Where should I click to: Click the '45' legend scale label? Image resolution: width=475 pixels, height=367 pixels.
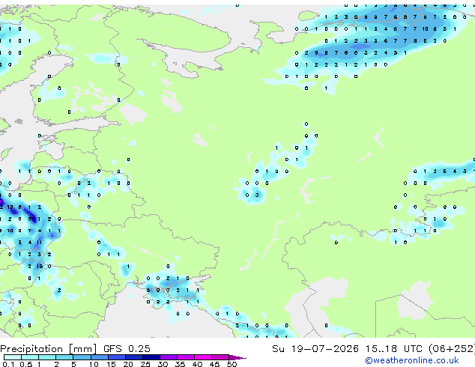pos(214,364)
